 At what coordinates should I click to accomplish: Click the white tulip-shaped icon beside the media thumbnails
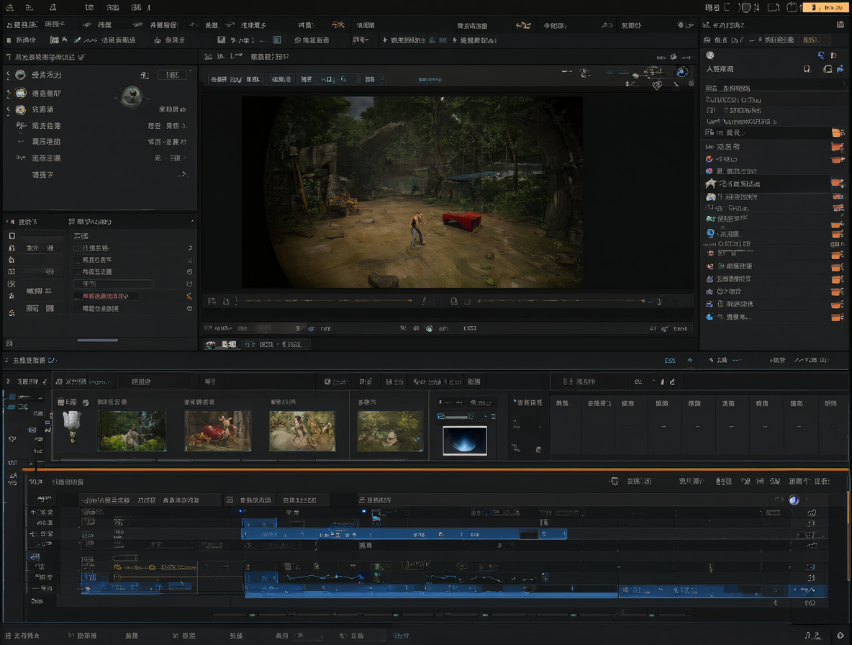tap(72, 425)
